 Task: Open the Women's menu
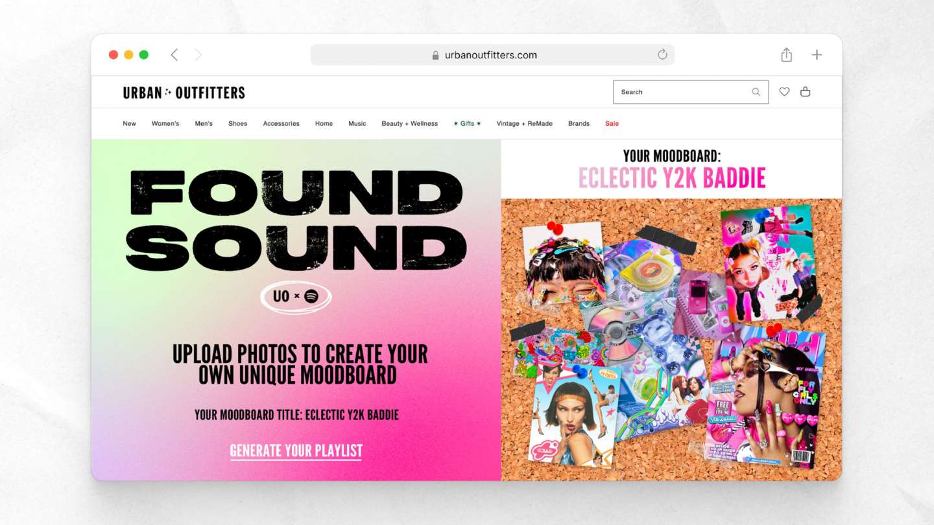[x=165, y=124]
